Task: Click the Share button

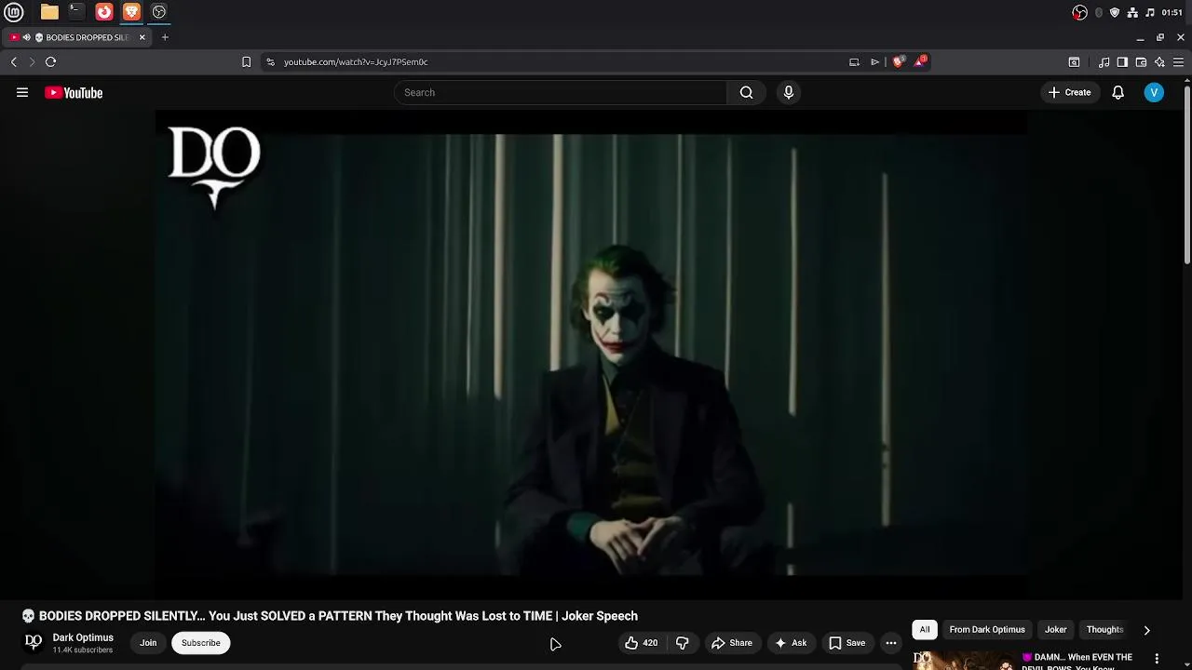Action: pyautogui.click(x=731, y=643)
